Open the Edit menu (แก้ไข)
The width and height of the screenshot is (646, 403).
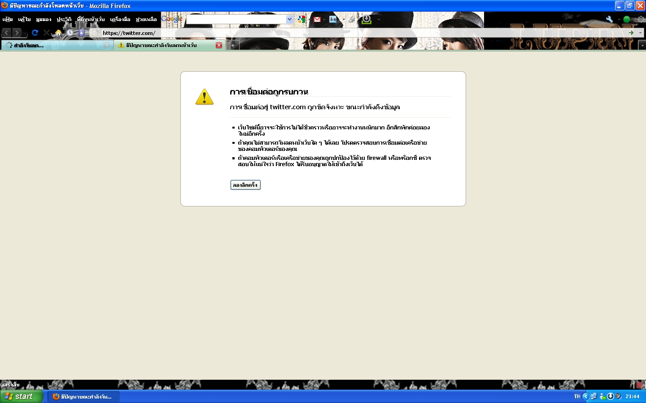coord(25,19)
